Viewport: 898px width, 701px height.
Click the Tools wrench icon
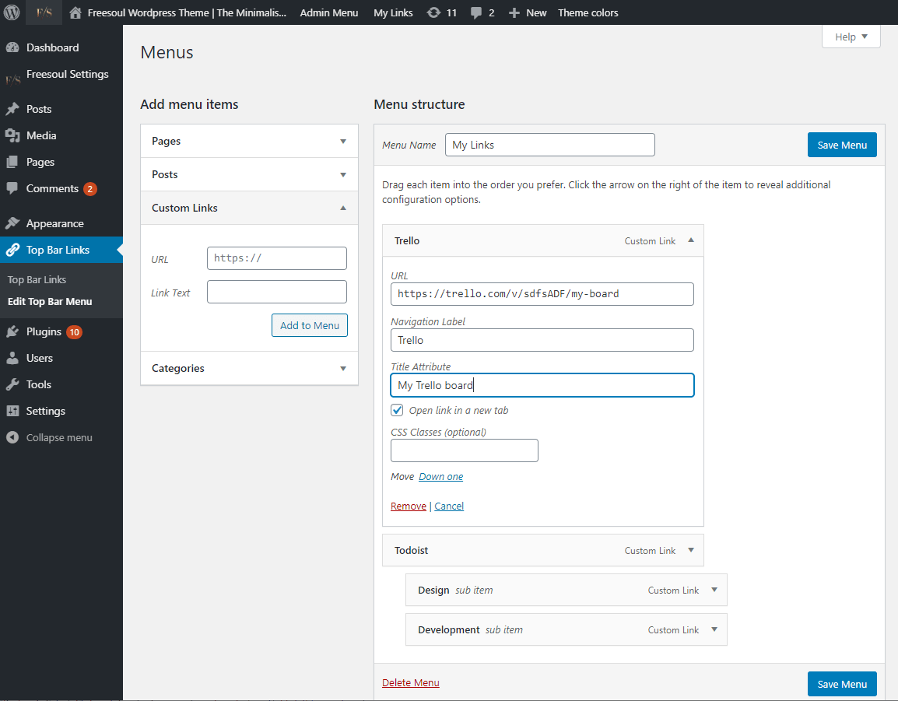point(12,384)
